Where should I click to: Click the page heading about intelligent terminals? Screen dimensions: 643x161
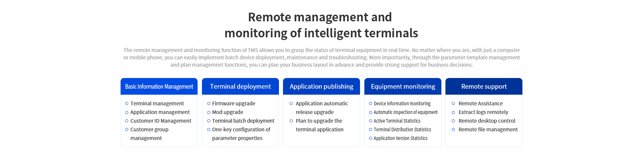[321, 25]
